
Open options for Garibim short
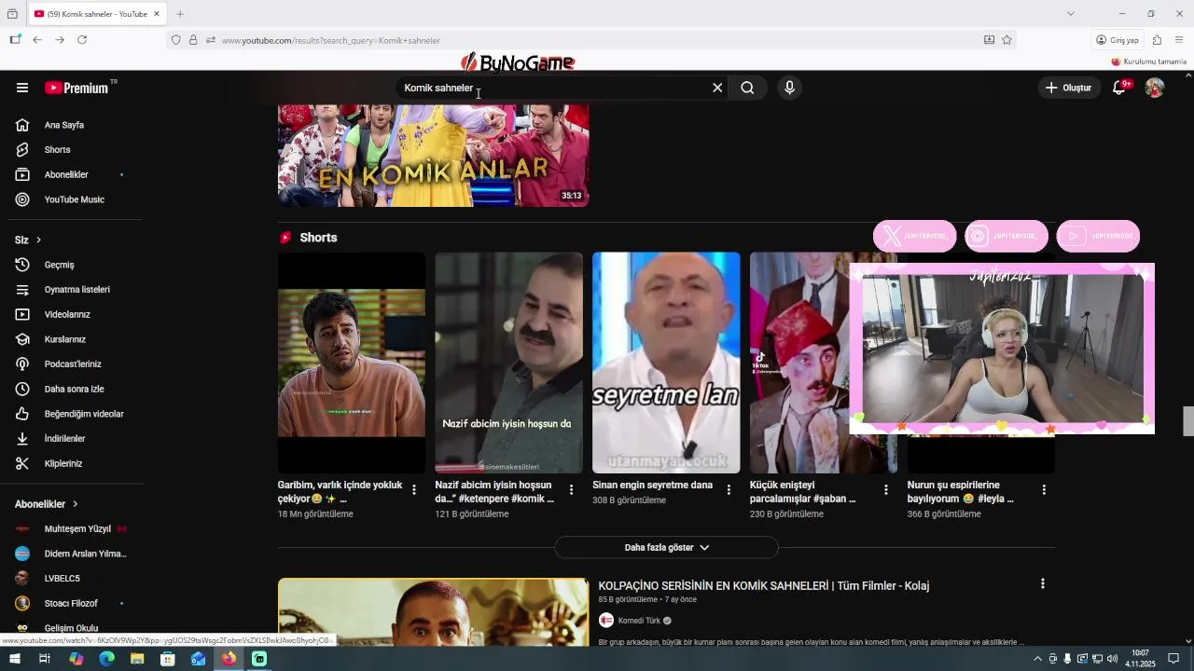coord(414,489)
